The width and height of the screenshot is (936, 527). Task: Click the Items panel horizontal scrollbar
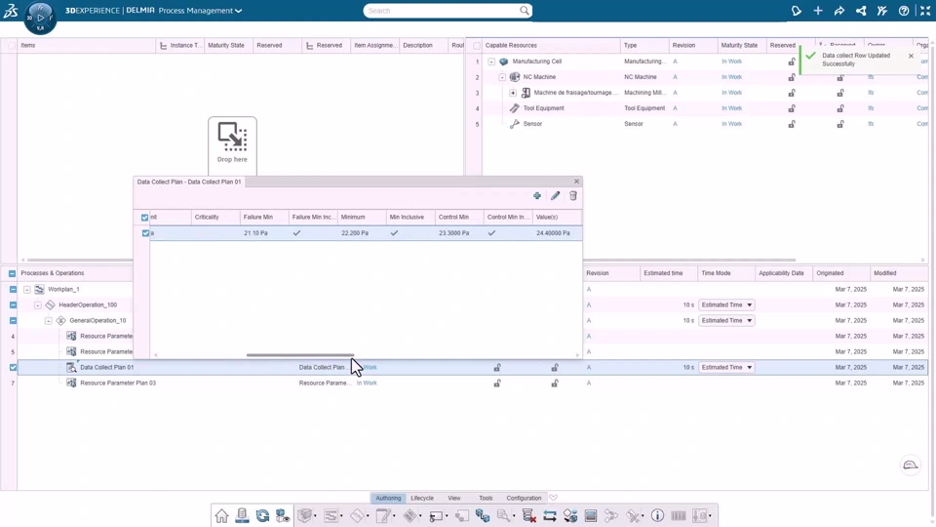[x=80, y=260]
